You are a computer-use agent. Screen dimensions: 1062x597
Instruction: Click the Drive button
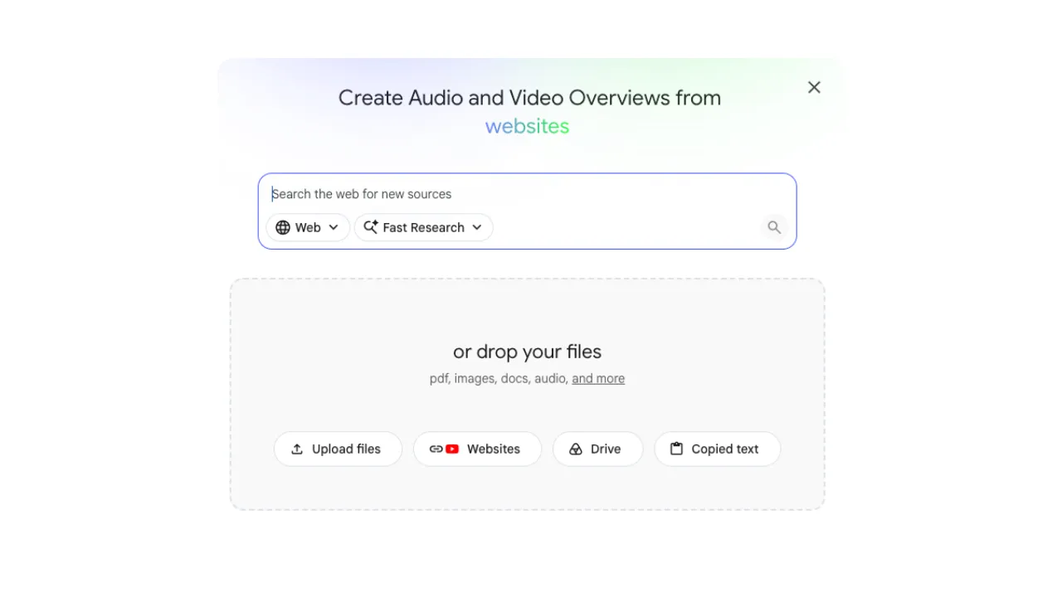597,449
